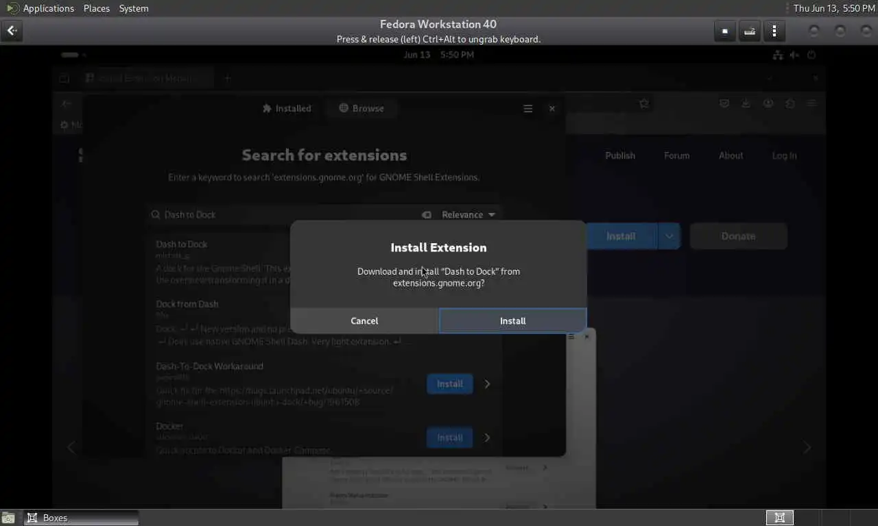The image size is (878, 526).
Task: Bookmark page with the browser star icon
Action: [x=643, y=103]
